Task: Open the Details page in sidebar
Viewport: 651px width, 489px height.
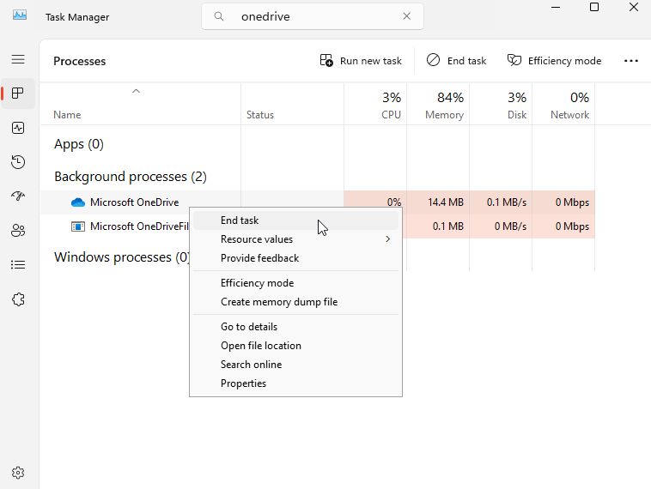Action: (x=18, y=265)
